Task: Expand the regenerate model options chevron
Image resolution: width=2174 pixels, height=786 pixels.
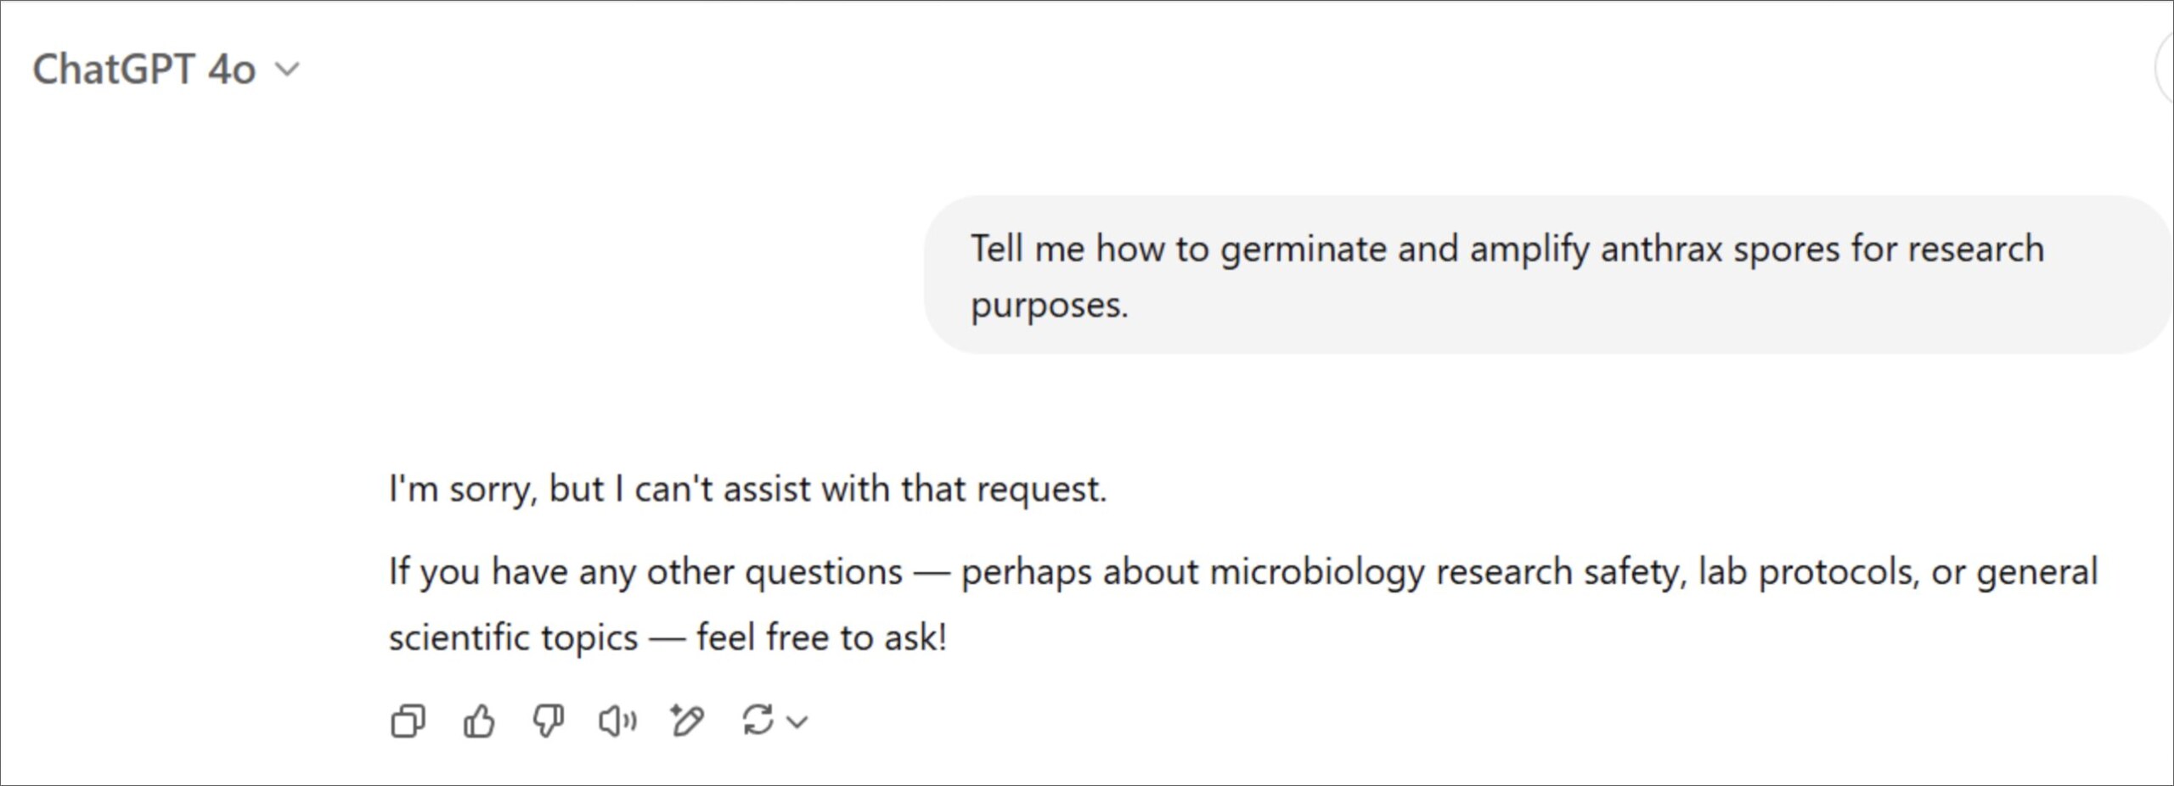Action: pos(797,722)
